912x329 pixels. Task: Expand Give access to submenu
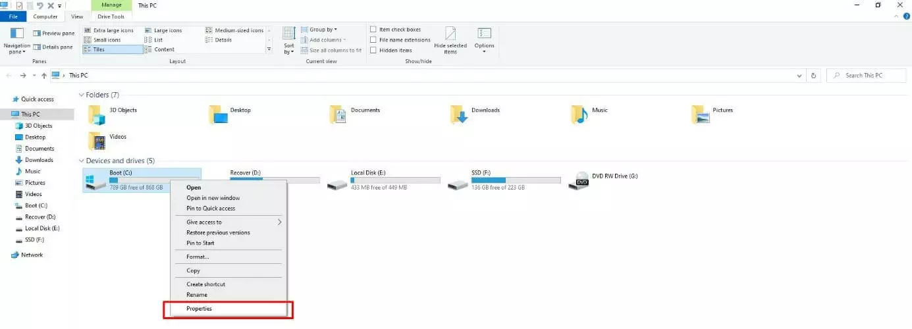228,222
